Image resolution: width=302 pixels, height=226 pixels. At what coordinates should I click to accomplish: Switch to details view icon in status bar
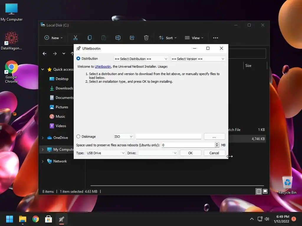pyautogui.click(x=259, y=191)
